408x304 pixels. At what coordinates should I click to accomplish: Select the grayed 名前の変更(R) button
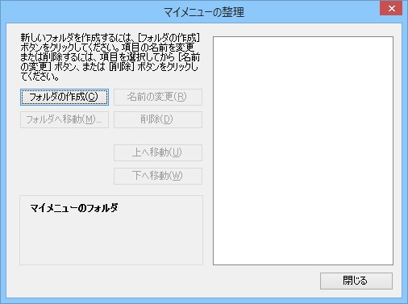coord(158,97)
